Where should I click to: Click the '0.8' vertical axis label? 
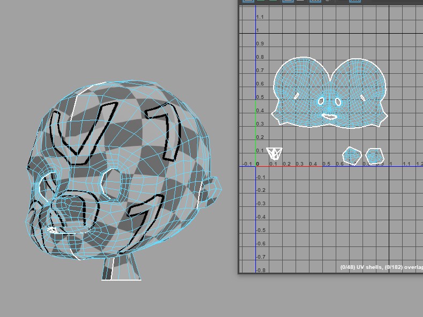pos(260,57)
